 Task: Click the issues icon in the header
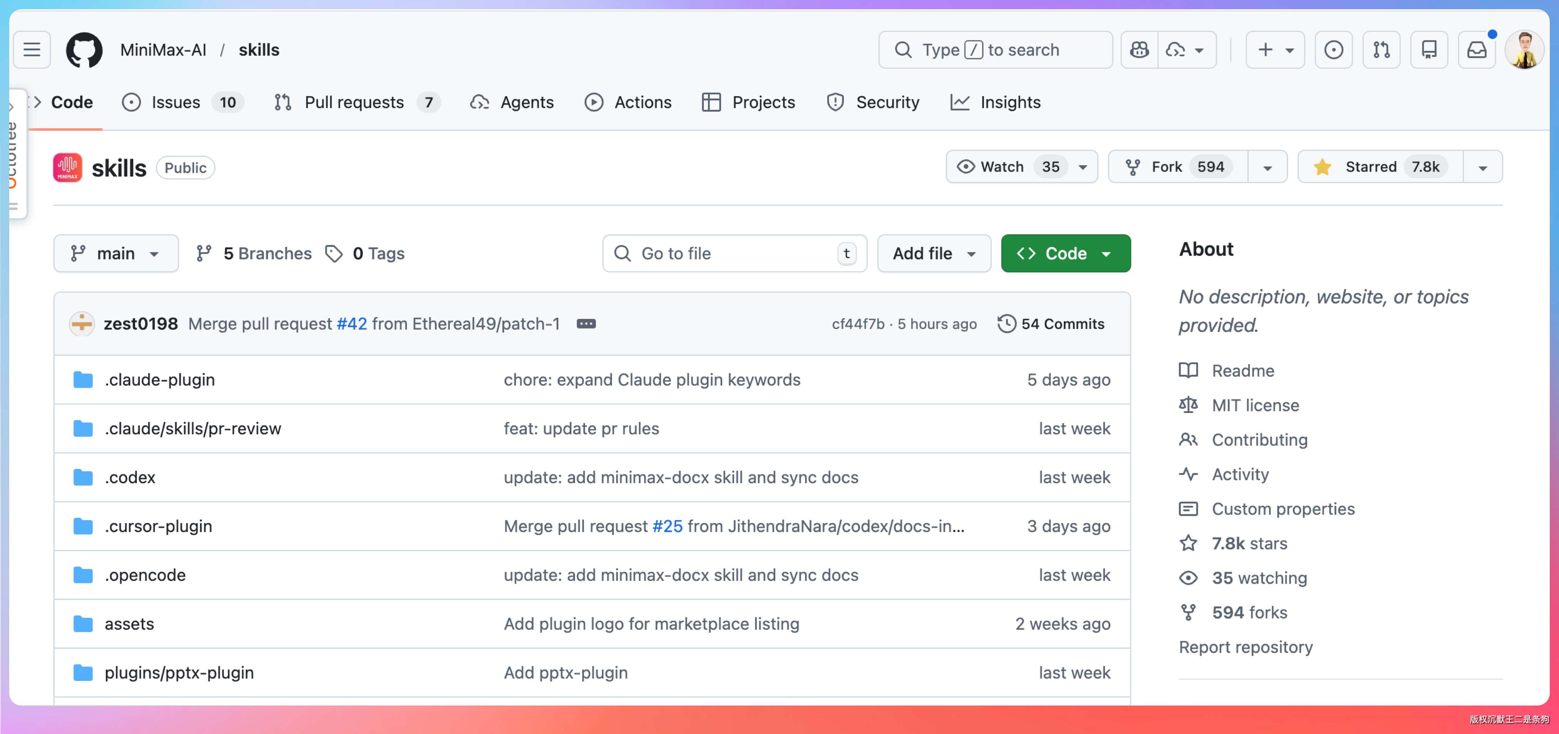click(1333, 50)
